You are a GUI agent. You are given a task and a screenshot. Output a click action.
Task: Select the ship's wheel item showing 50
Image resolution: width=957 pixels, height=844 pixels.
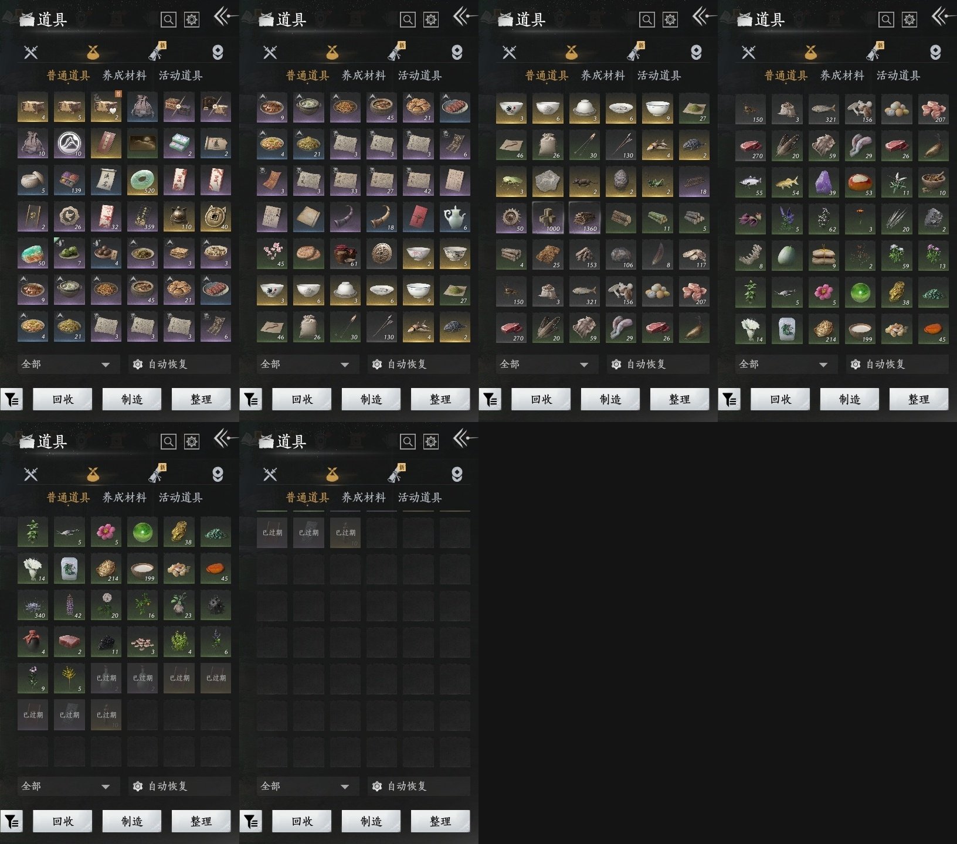coord(511,218)
